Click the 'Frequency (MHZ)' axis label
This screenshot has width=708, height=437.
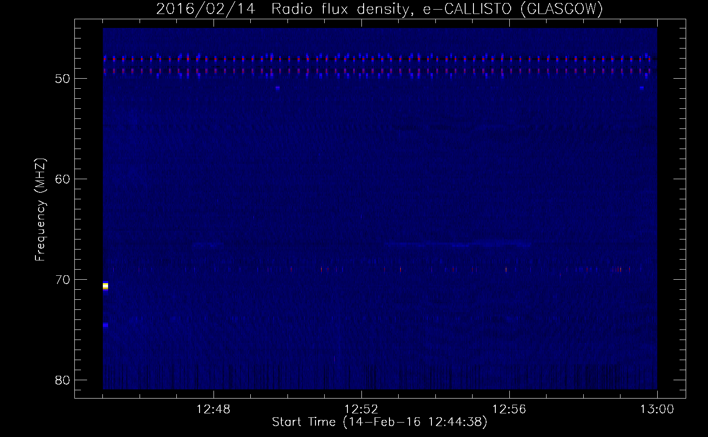(40, 209)
